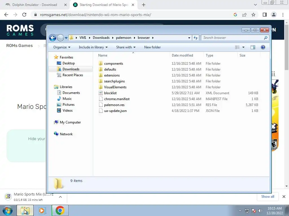
Task: Open the Include in library menu
Action: pyautogui.click(x=93, y=47)
